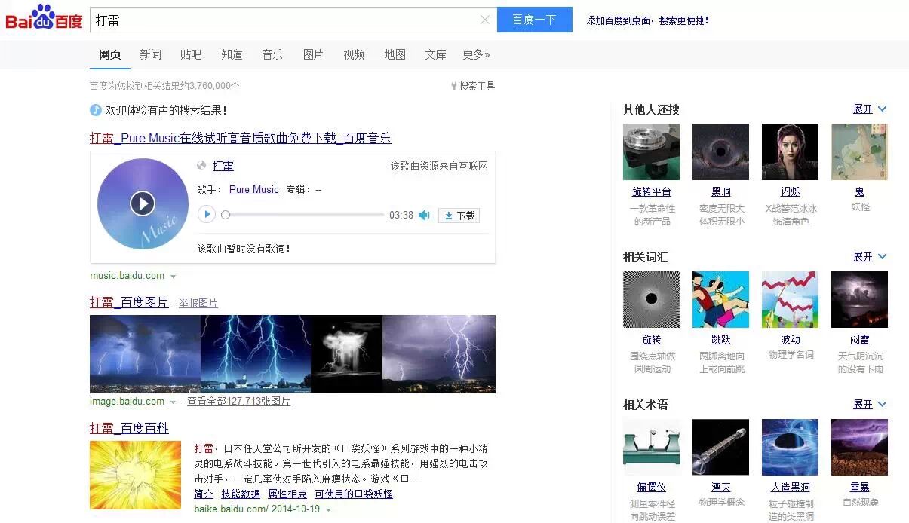
Task: Open second blue lightning image
Action: (x=256, y=354)
